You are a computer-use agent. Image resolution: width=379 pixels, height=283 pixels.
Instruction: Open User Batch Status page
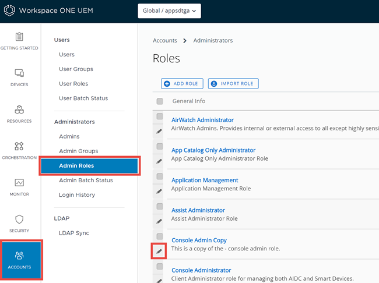pyautogui.click(x=83, y=98)
